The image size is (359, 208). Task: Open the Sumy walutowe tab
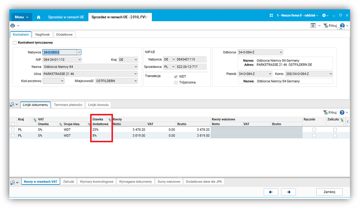[169, 182]
